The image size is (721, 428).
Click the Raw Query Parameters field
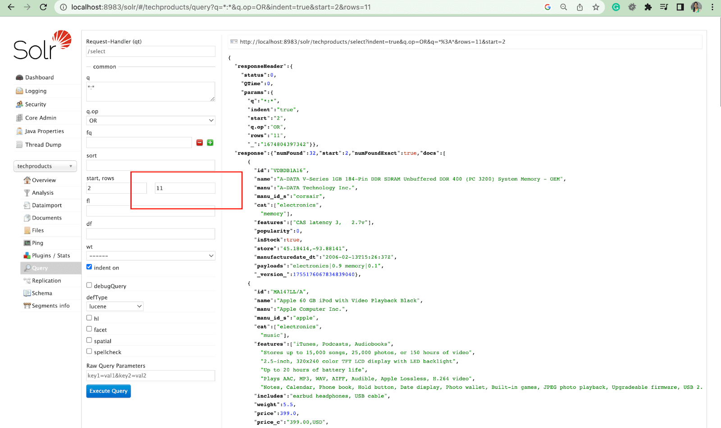[x=151, y=376]
